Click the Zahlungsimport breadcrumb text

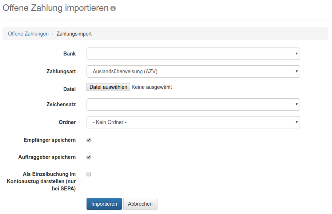click(x=74, y=34)
